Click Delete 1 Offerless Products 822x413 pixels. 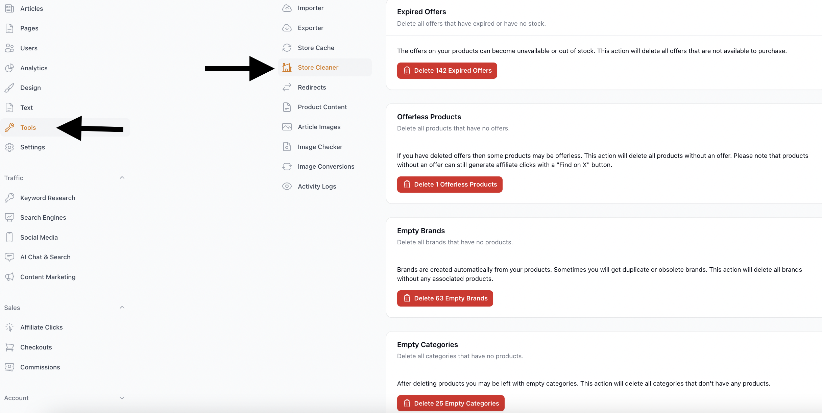point(450,185)
